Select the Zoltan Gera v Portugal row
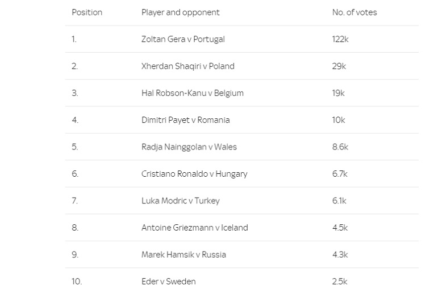 coord(242,39)
